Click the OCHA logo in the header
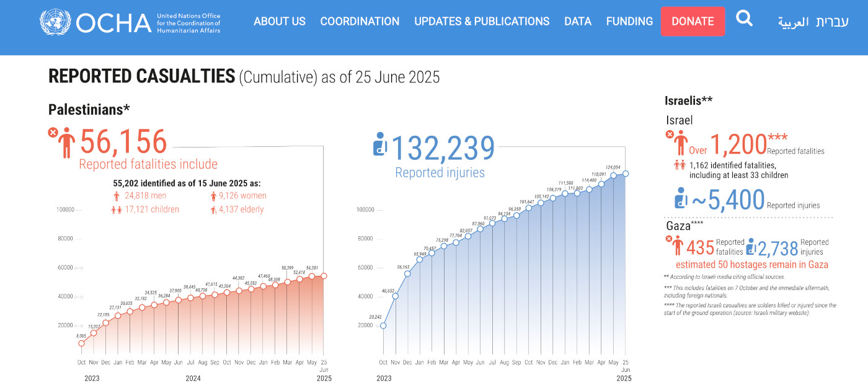868x388 pixels. (95, 22)
